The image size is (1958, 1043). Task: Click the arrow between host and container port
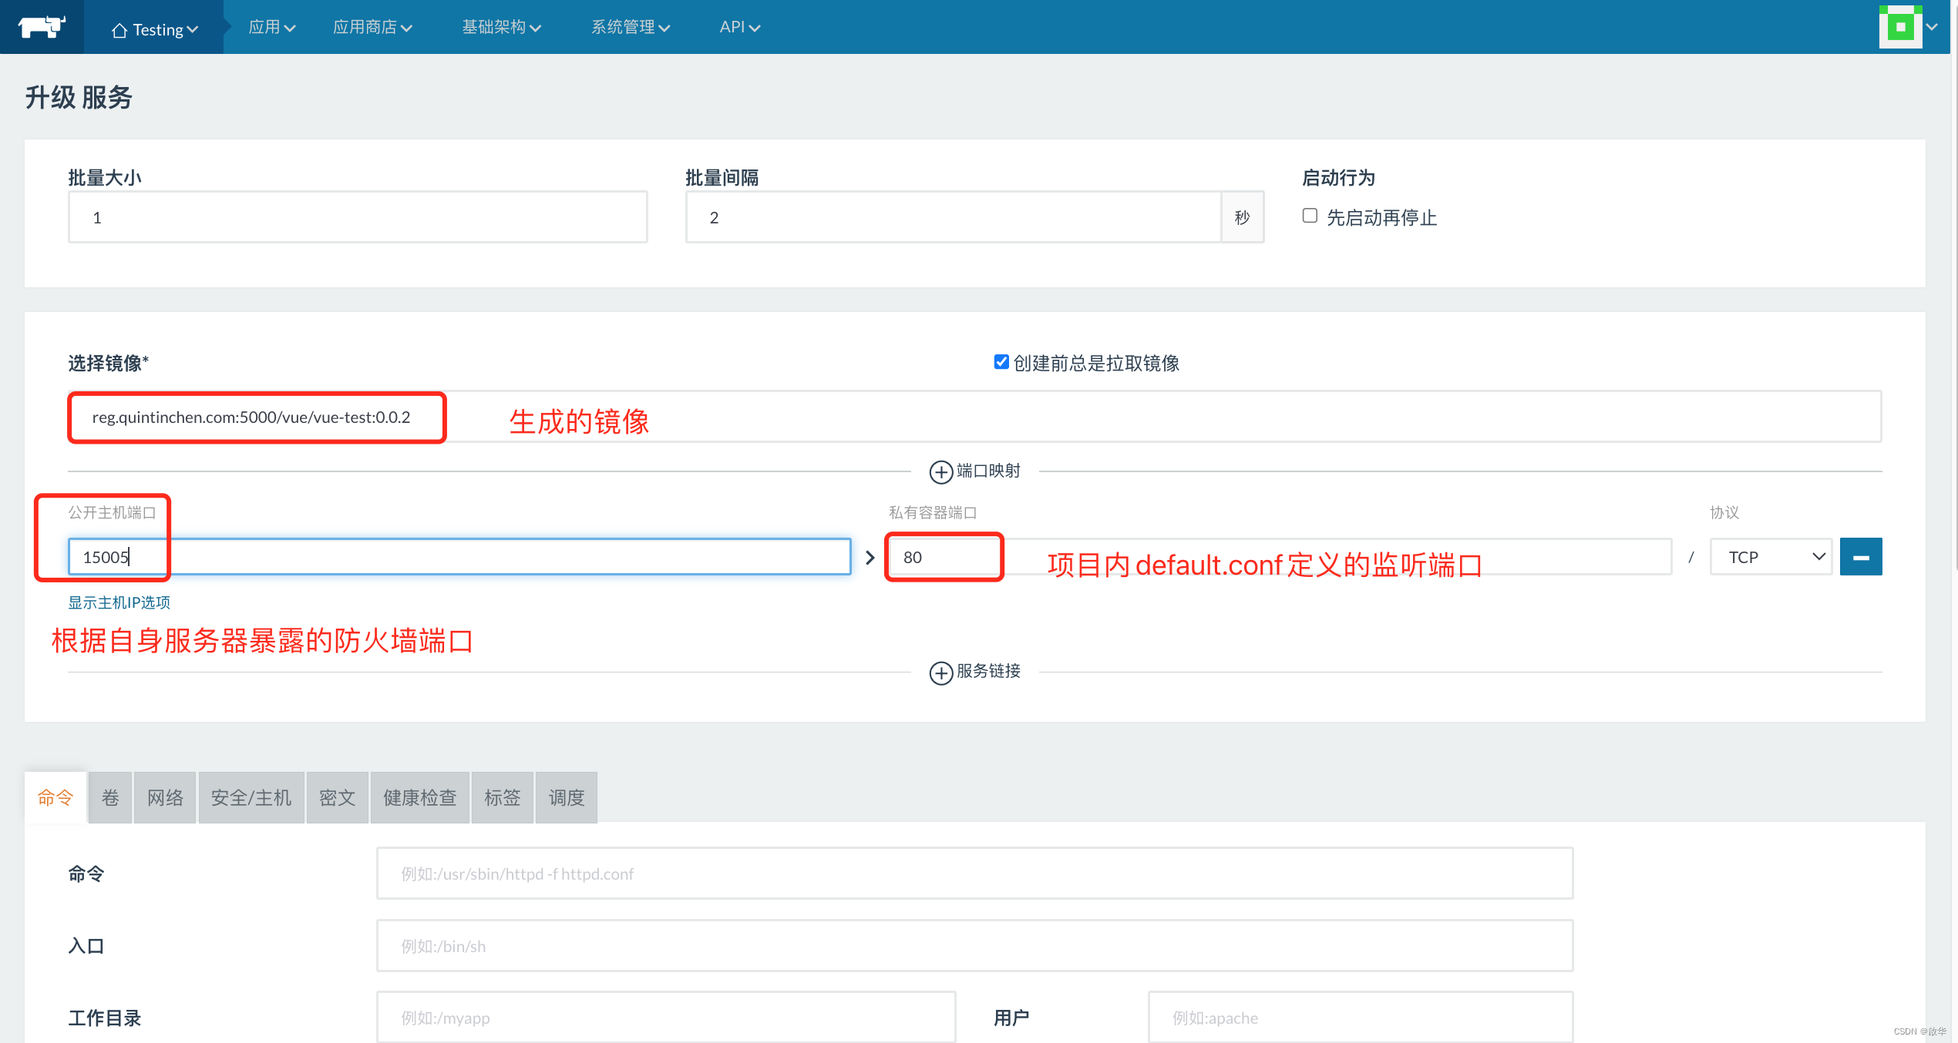870,557
